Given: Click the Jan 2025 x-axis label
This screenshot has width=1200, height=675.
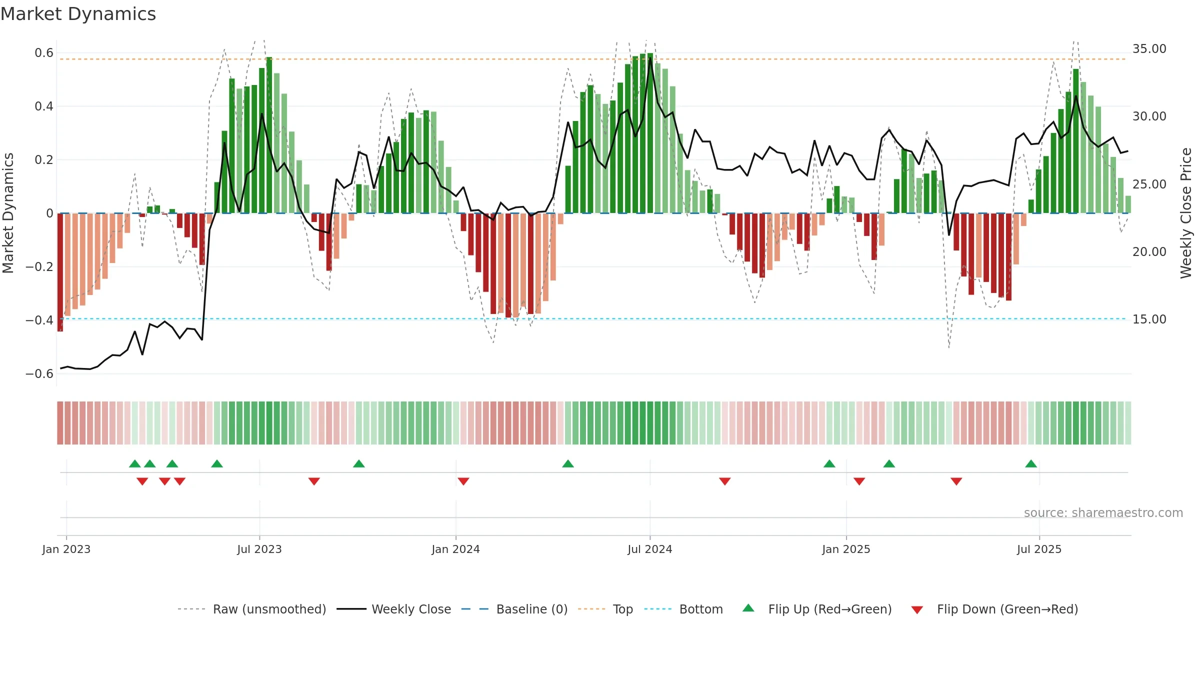Looking at the screenshot, I should [x=846, y=549].
